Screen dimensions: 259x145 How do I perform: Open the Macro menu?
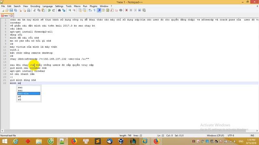[x=77, y=6]
